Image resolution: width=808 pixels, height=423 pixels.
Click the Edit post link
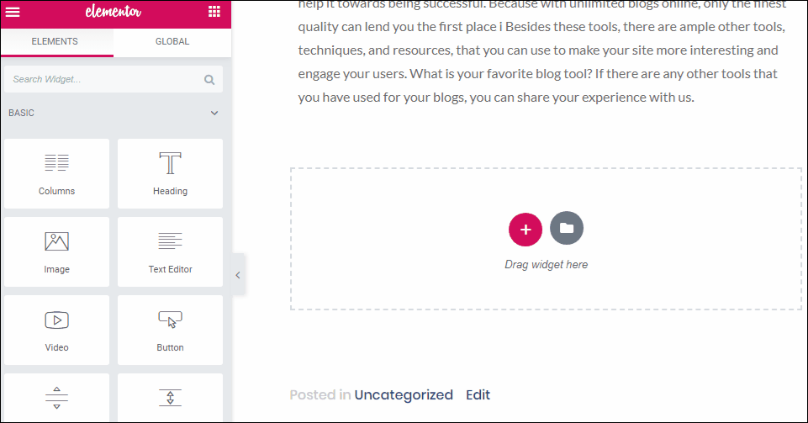click(x=478, y=394)
